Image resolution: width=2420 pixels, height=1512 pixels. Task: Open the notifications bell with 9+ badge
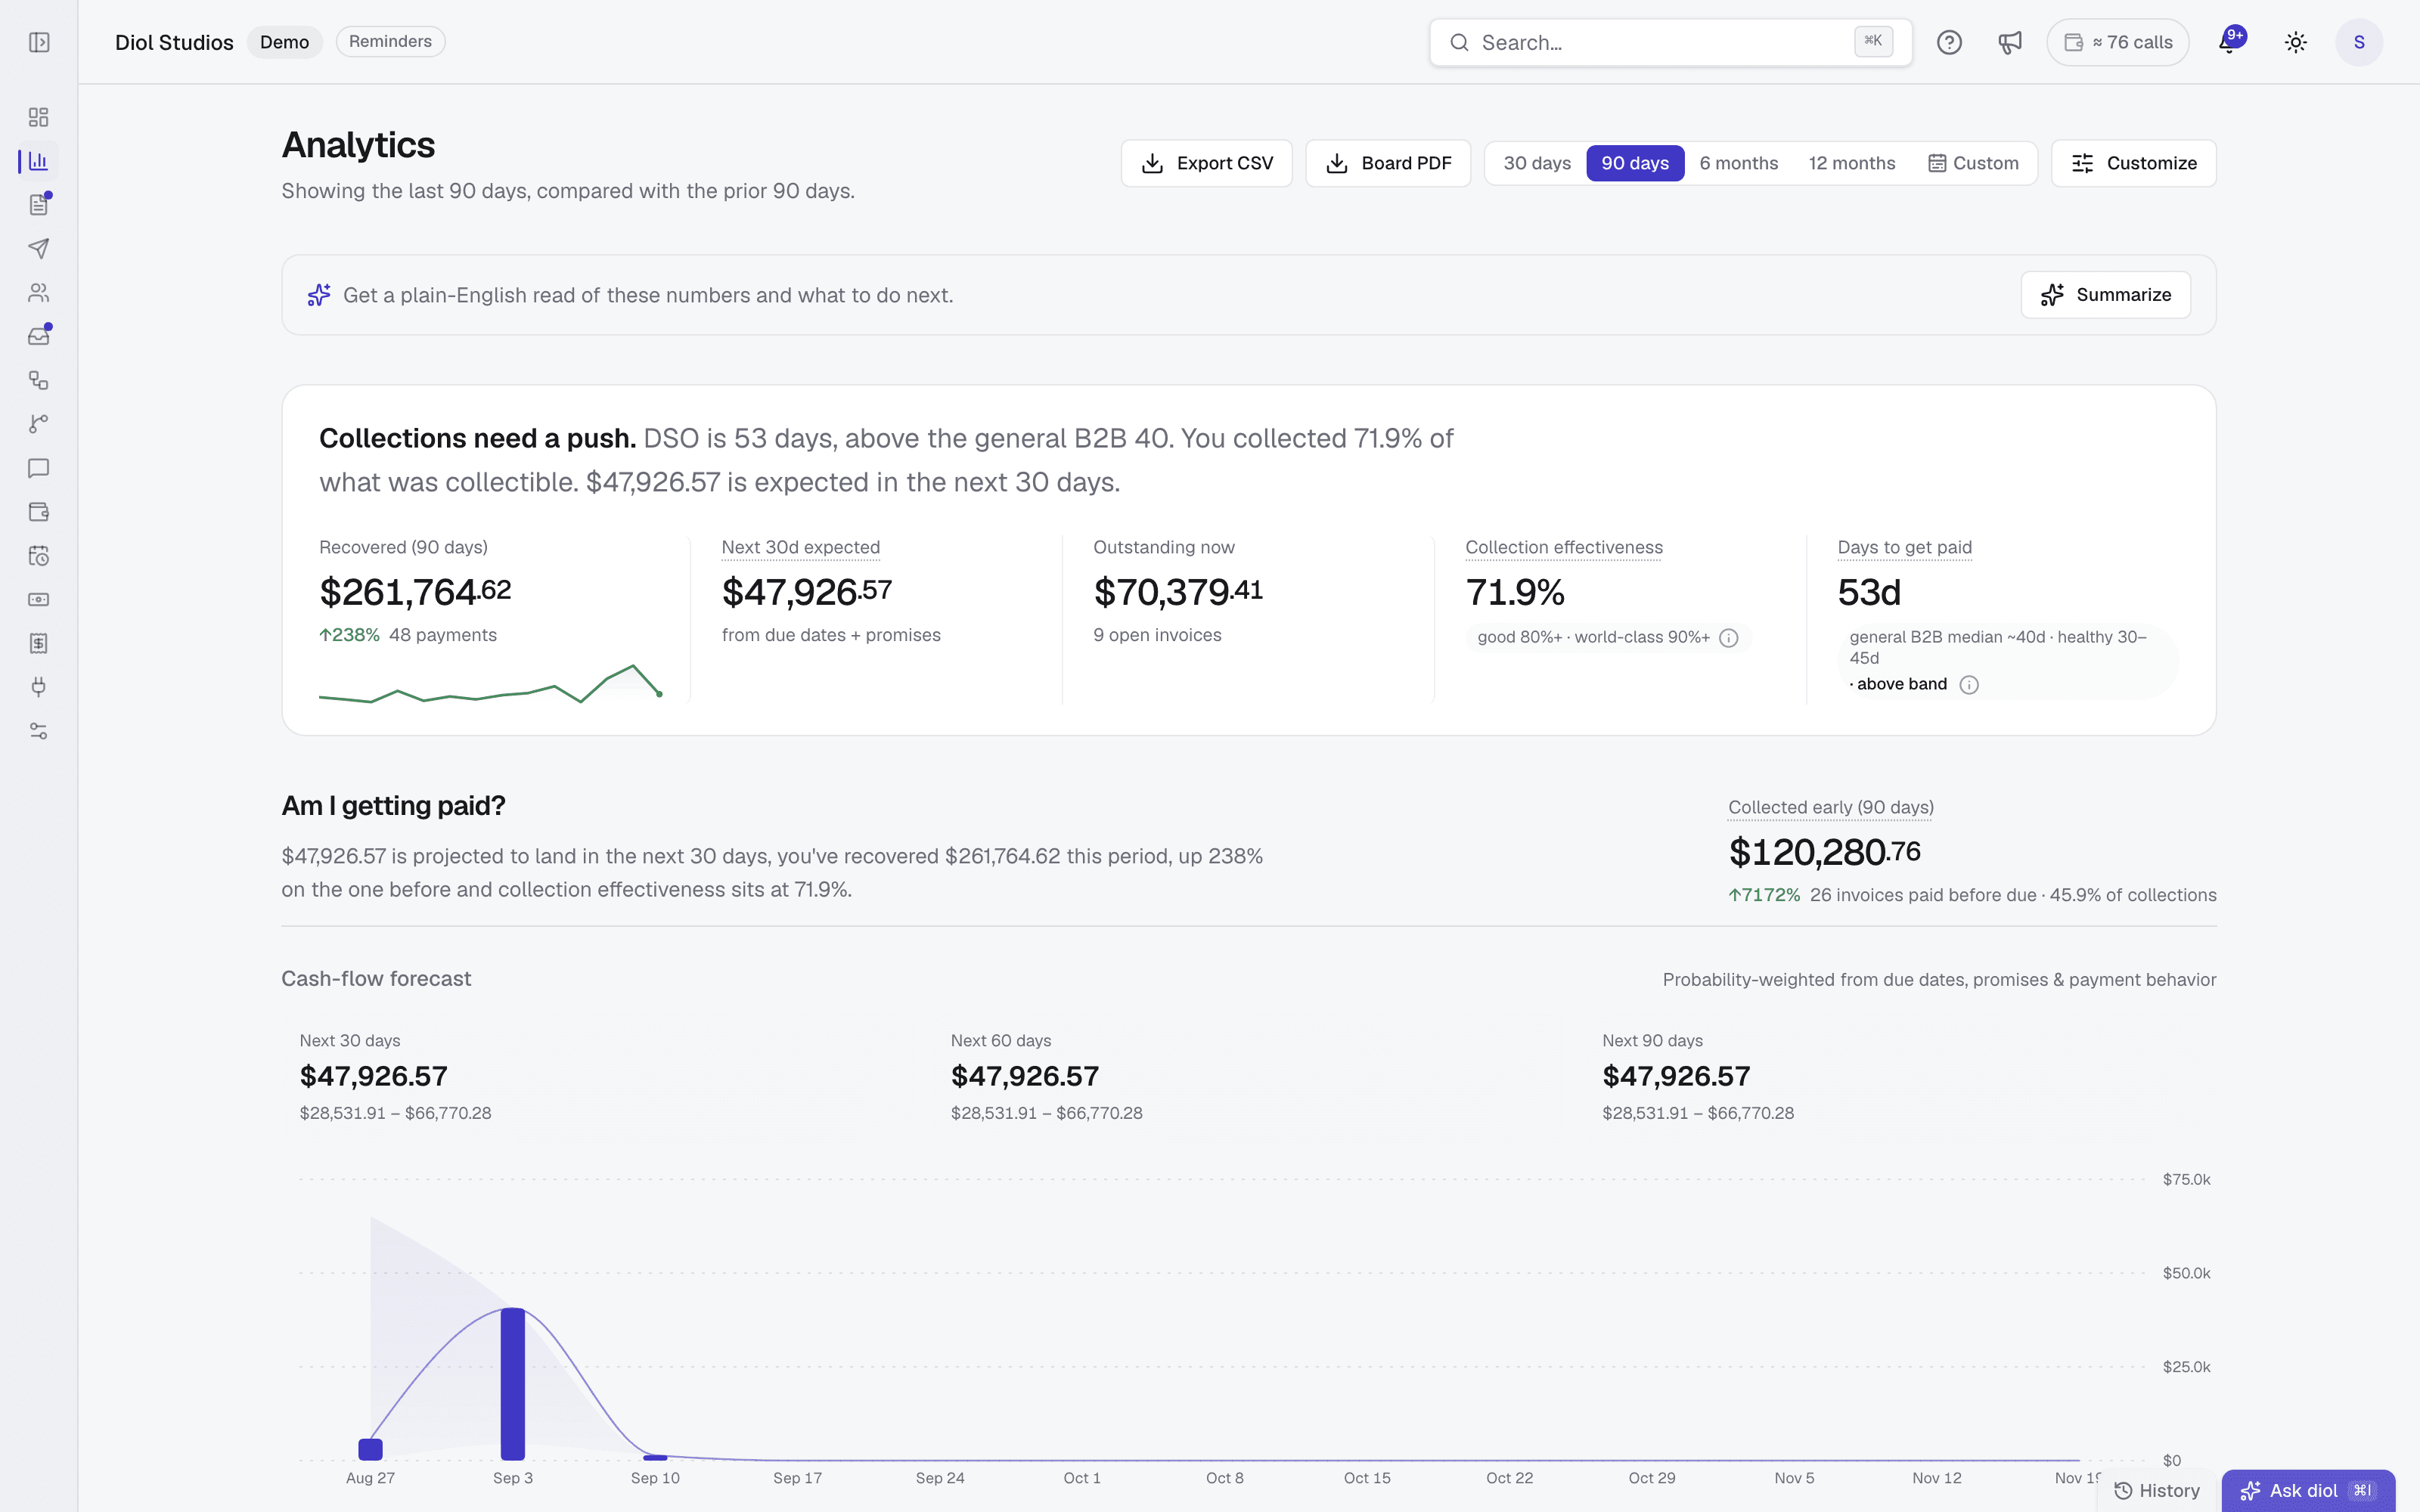click(x=2230, y=42)
